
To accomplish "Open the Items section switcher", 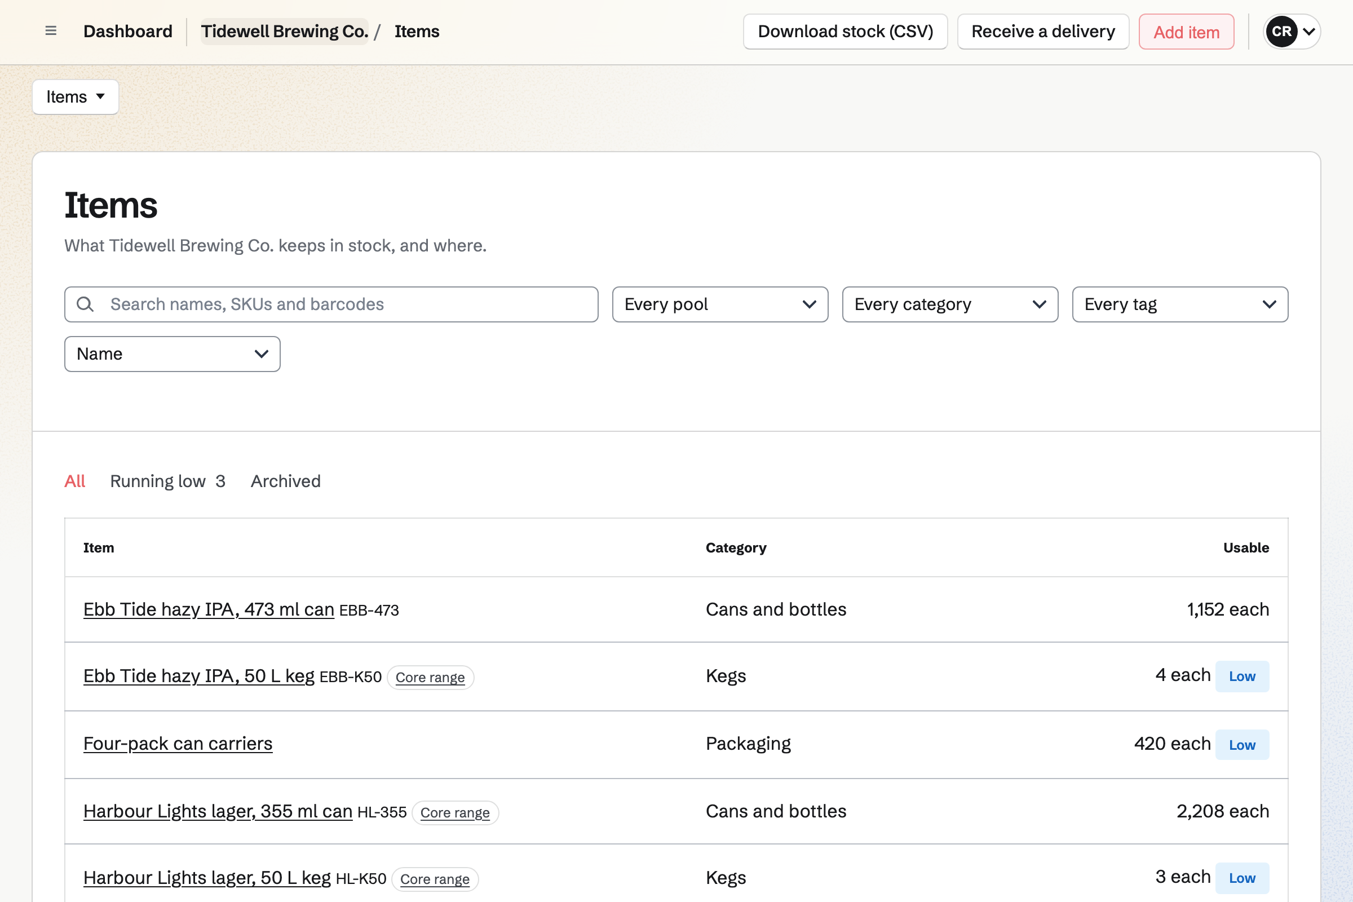I will tap(76, 96).
